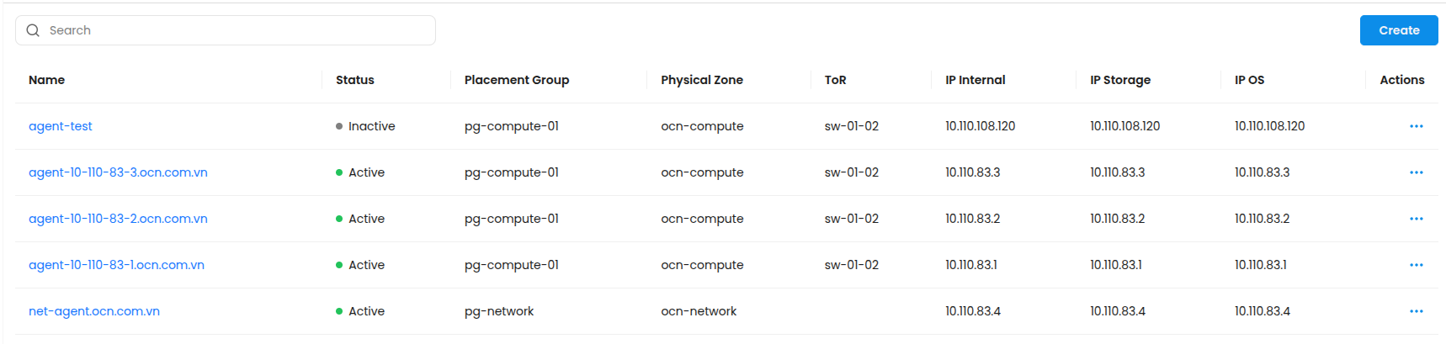Open actions menu for agent-10-110-83-1 row
The height and width of the screenshot is (344, 1446).
(1416, 265)
